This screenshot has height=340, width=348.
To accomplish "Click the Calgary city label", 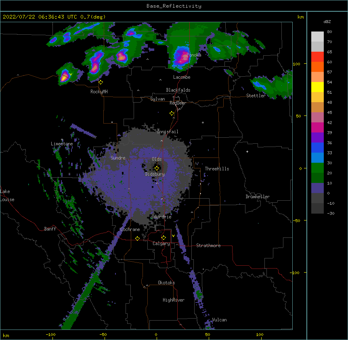I will tap(161, 243).
